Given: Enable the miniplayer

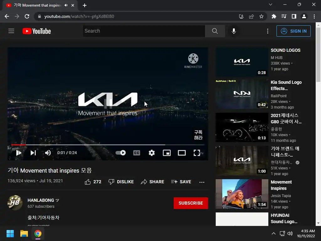Looking at the screenshot, I should (167, 153).
